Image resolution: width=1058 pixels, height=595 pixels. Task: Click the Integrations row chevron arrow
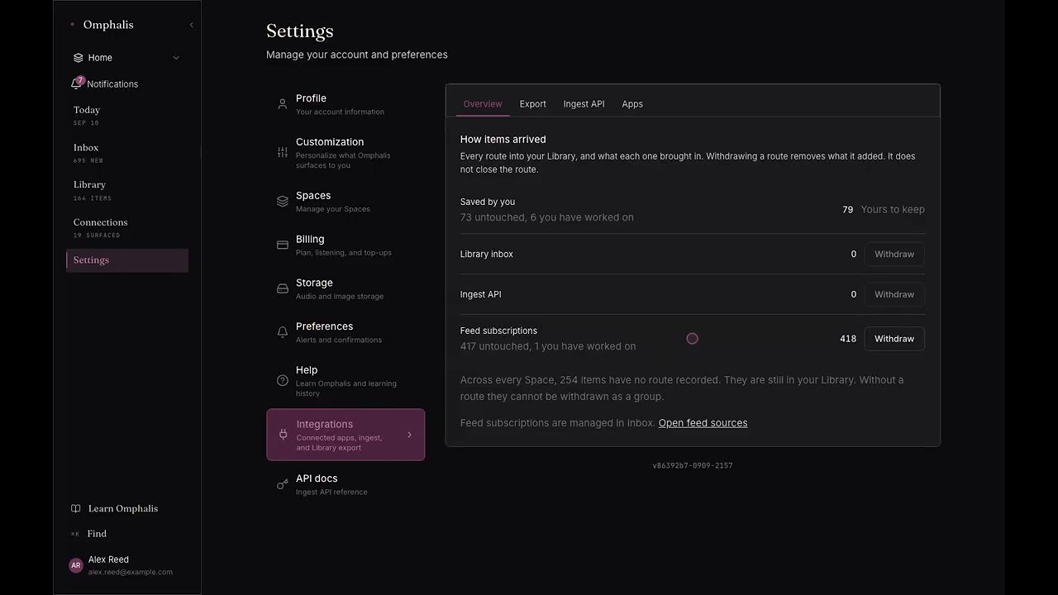(409, 435)
